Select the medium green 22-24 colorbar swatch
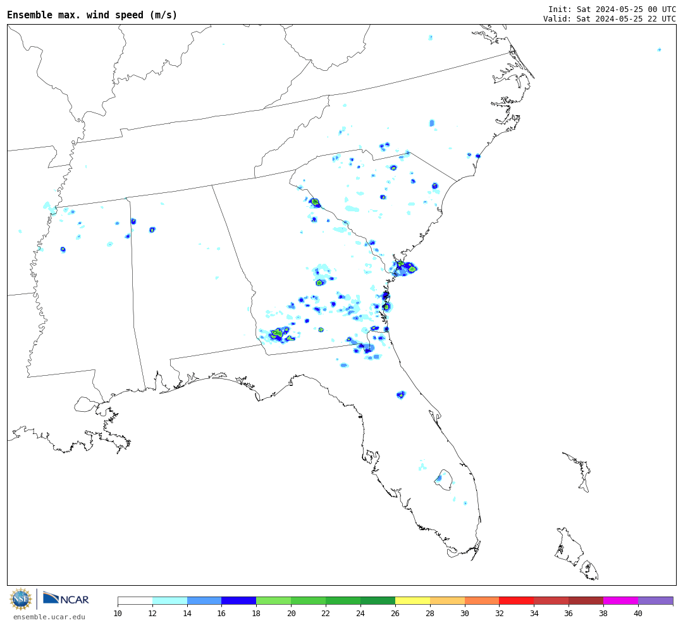Screen dimensions: 683x625 pyautogui.click(x=343, y=600)
